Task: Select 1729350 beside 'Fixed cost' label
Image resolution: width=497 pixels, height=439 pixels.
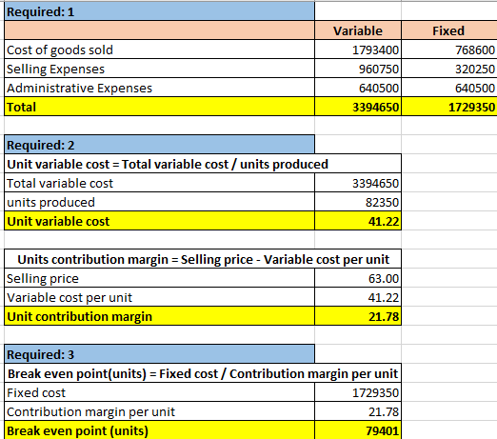Action: point(358,392)
